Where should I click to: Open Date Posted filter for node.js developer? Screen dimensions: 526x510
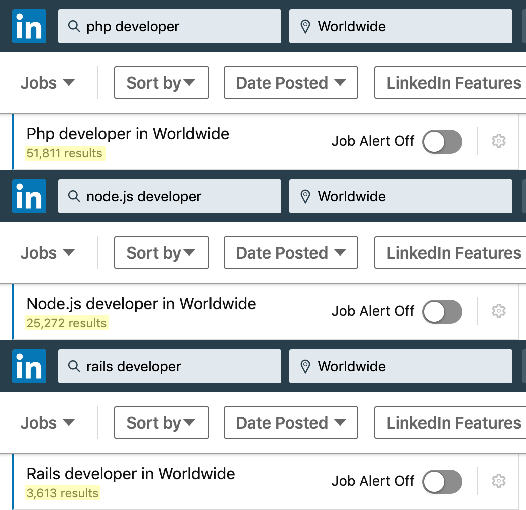(x=291, y=252)
